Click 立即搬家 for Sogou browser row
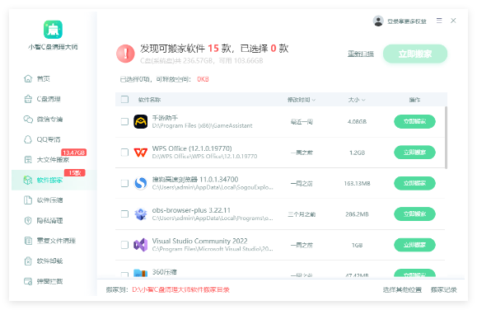This screenshot has width=477, height=310. click(414, 183)
